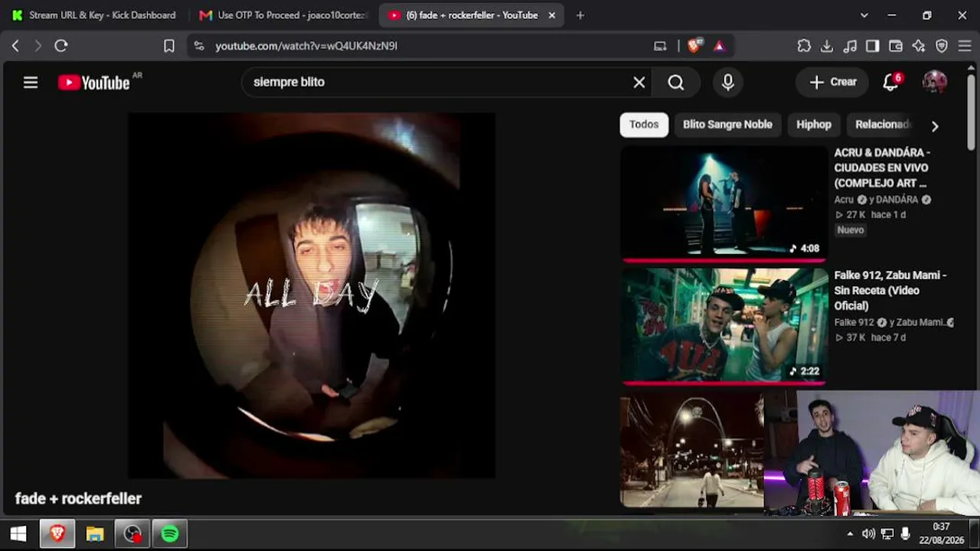Switch to the Kick Dashboard tab
This screenshot has height=551, width=980.
(x=94, y=15)
